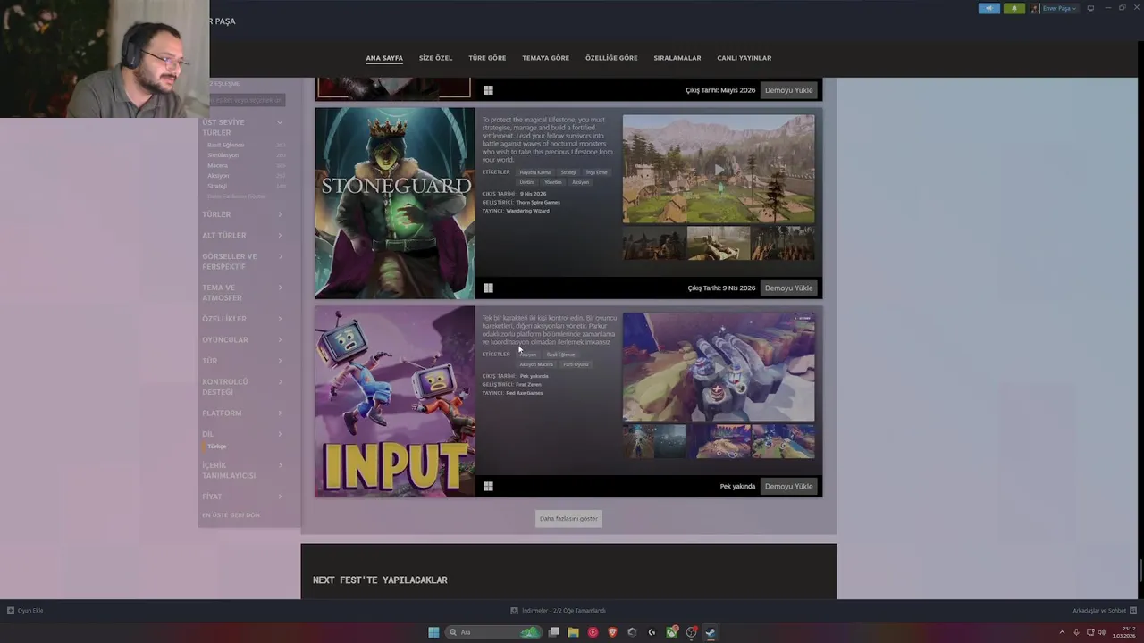Open File Explorer from the taskbar
The image size is (1144, 643).
tap(573, 632)
